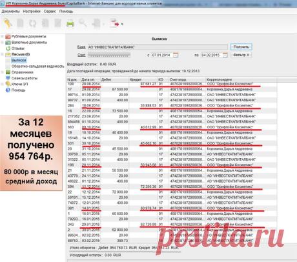Click the Фильтр button
This screenshot has width=297, height=262.
[241, 55]
